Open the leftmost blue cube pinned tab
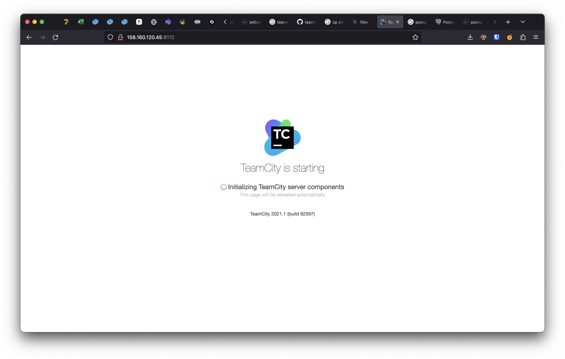The height and width of the screenshot is (359, 565). 95,22
